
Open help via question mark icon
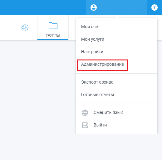(155, 8)
